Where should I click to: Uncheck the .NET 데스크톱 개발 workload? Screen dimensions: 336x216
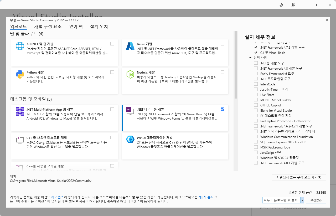(x=223, y=109)
